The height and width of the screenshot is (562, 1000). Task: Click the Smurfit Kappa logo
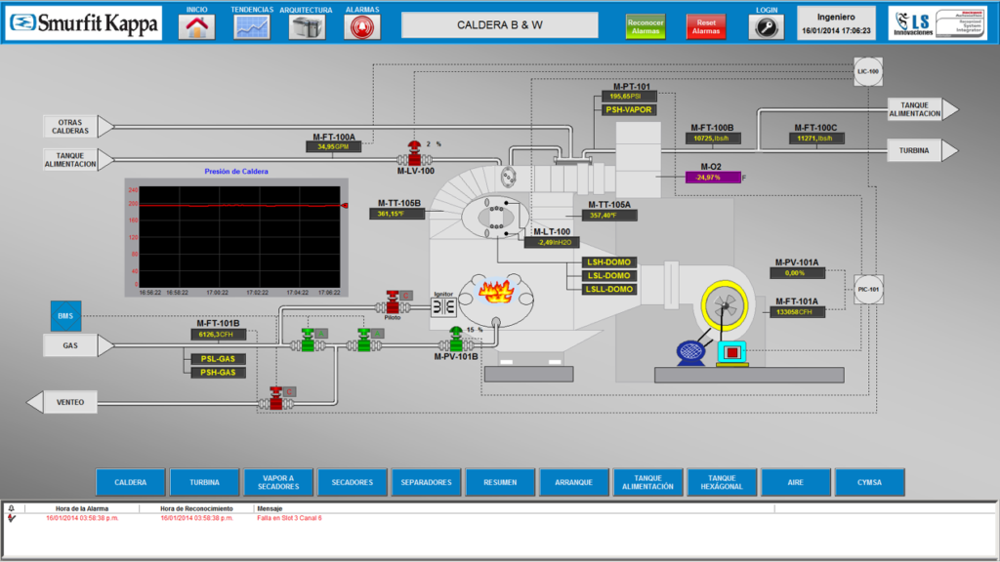coord(83,23)
